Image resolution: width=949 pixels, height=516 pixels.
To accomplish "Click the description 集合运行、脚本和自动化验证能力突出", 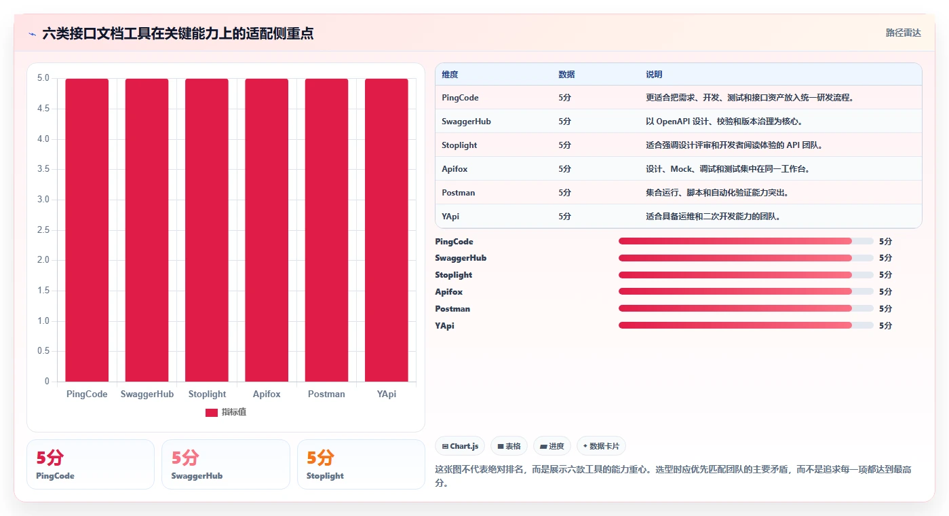I will point(718,193).
